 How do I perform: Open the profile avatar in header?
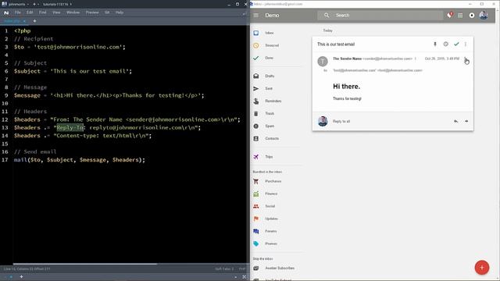coord(484,15)
